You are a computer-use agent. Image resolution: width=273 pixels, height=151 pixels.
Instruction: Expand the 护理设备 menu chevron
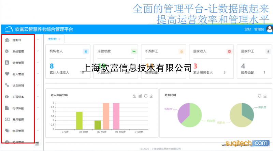38,96
